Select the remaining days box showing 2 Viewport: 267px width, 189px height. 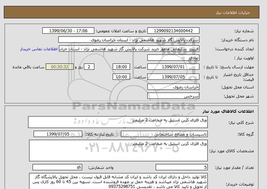tap(89, 67)
